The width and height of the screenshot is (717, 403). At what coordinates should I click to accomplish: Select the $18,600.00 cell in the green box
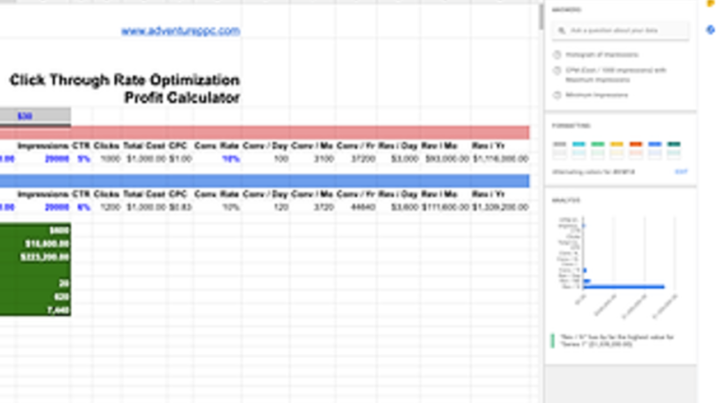click(47, 244)
